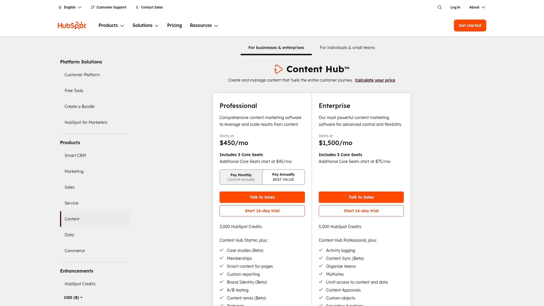This screenshot has height=306, width=544.
Task: Open the About dropdown
Action: click(477, 7)
